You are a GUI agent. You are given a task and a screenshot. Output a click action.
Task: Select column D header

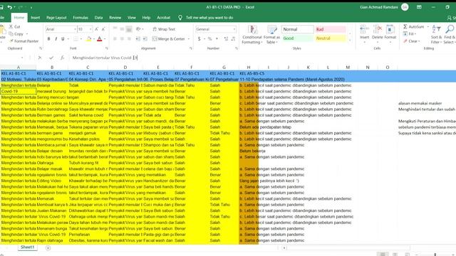125,68
